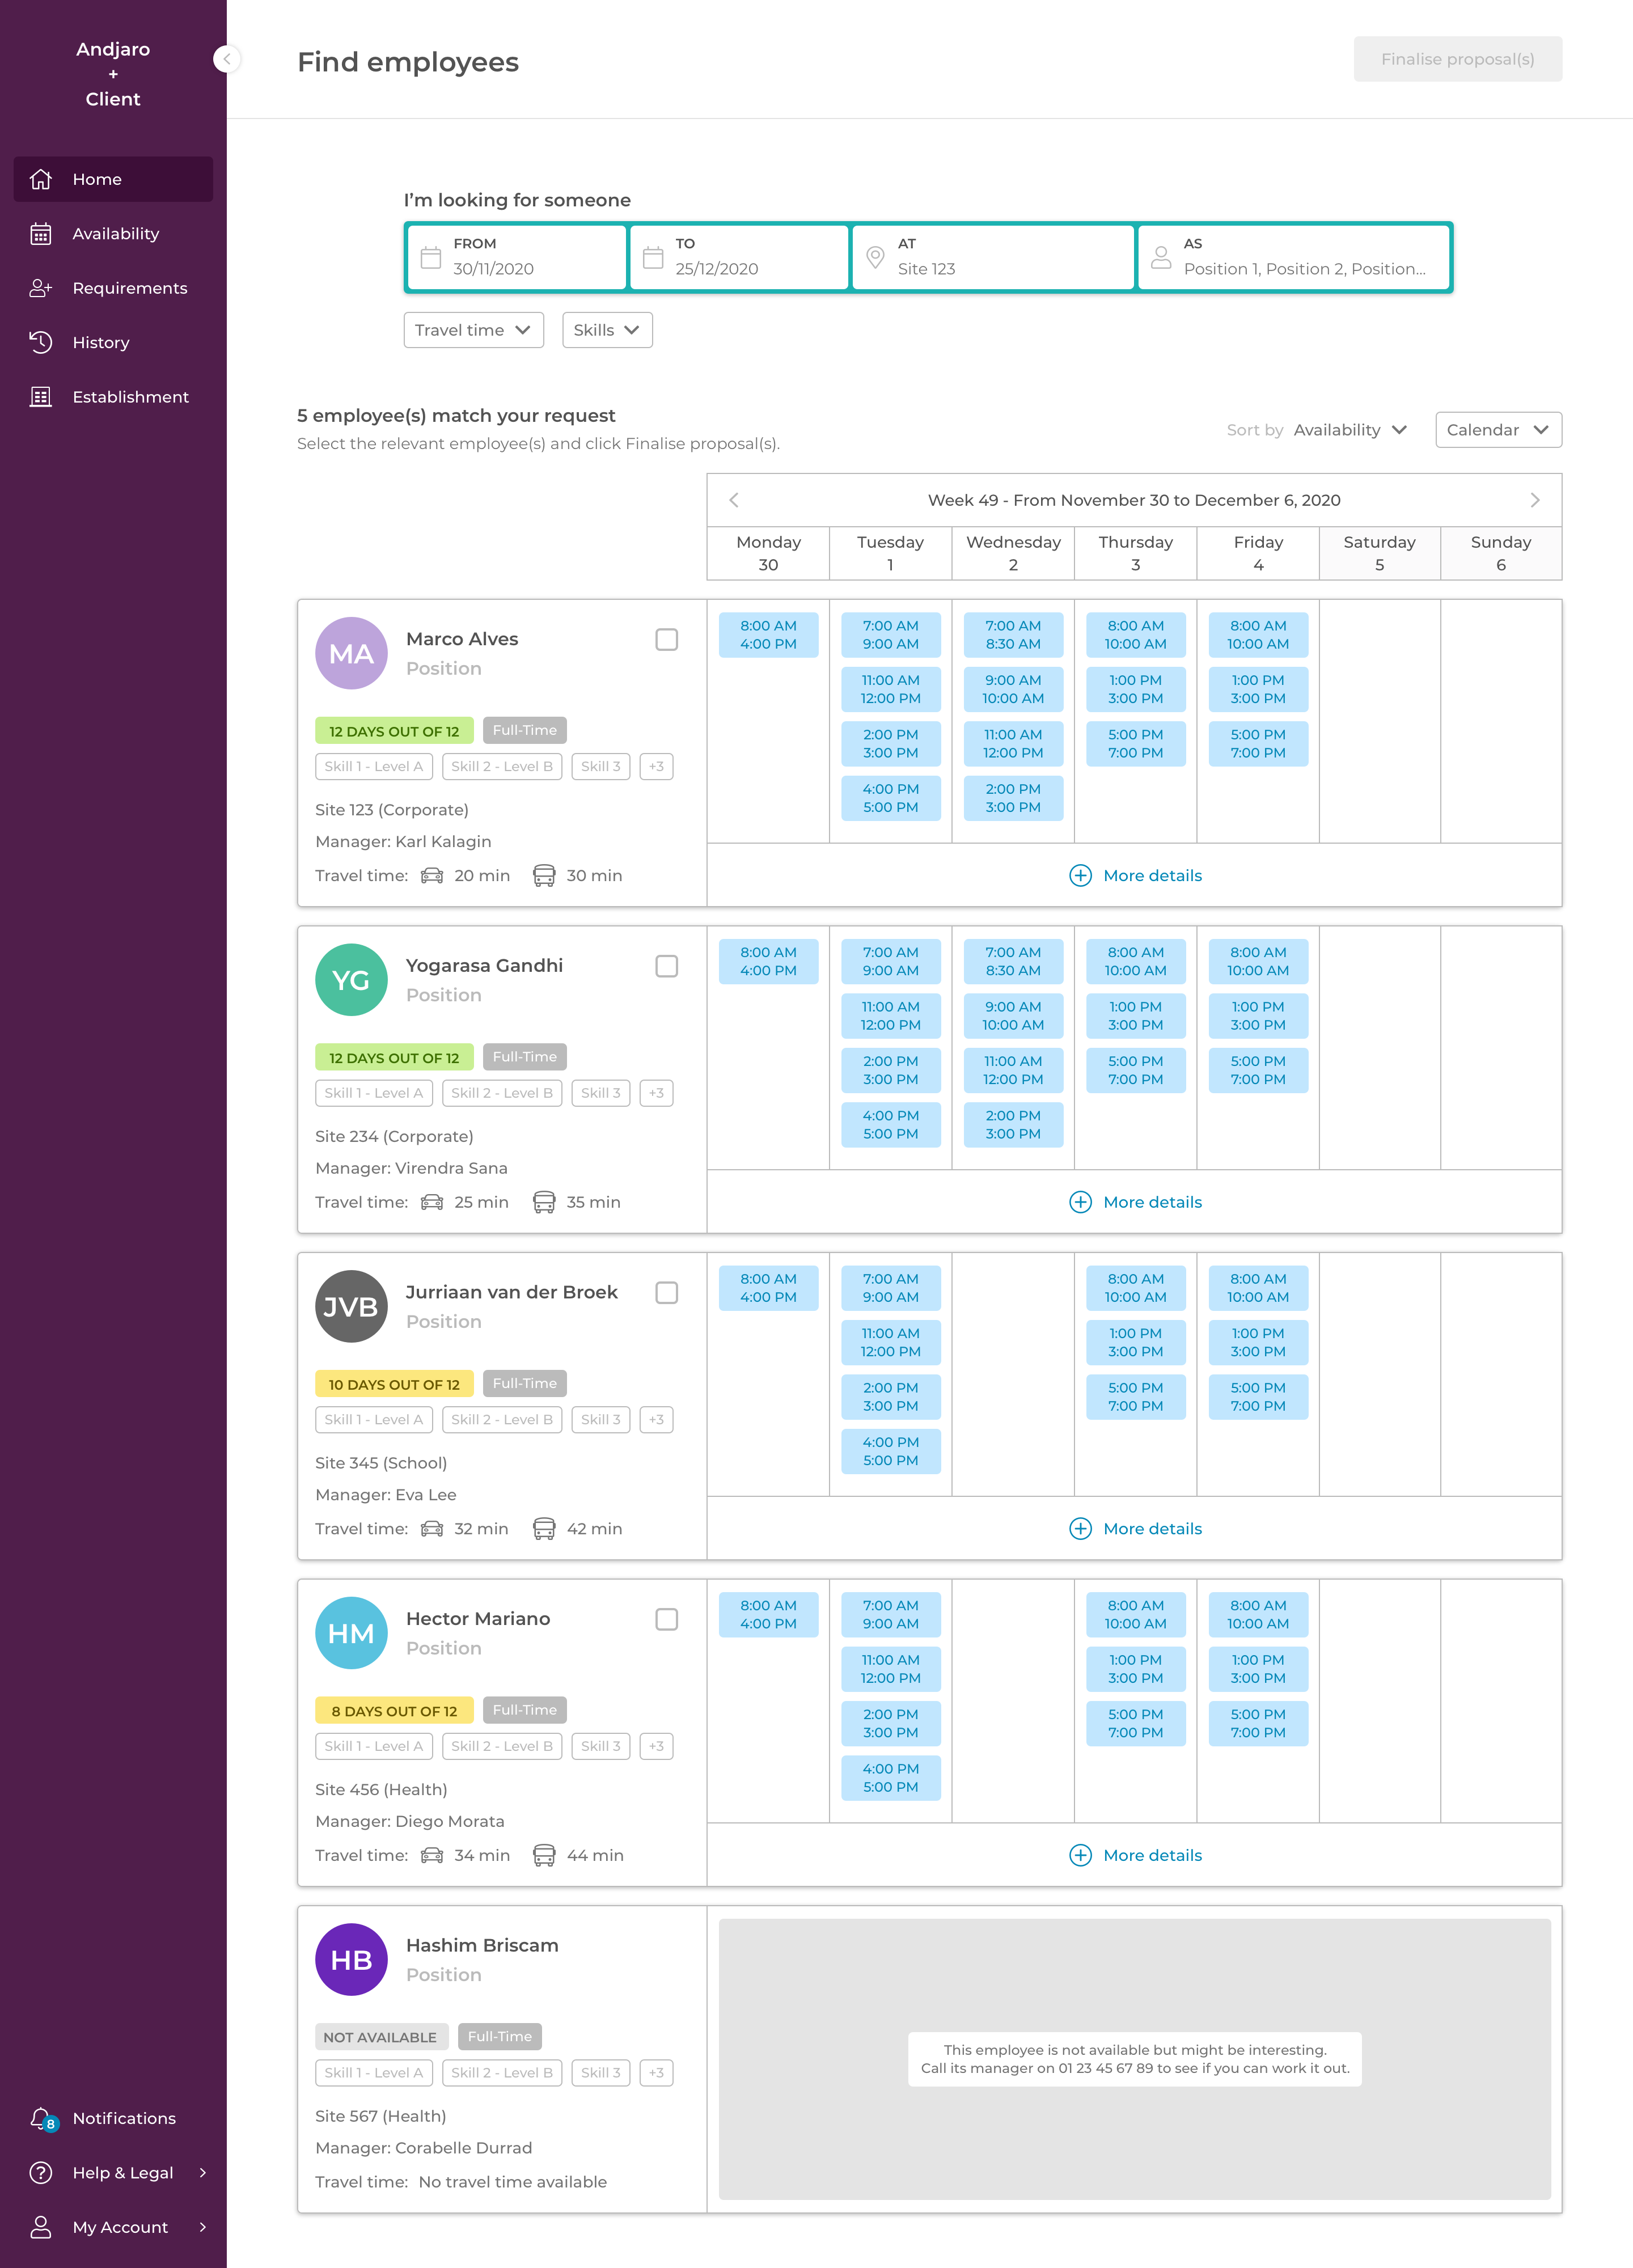Open Notifications in the sidebar

[x=113, y=2118]
